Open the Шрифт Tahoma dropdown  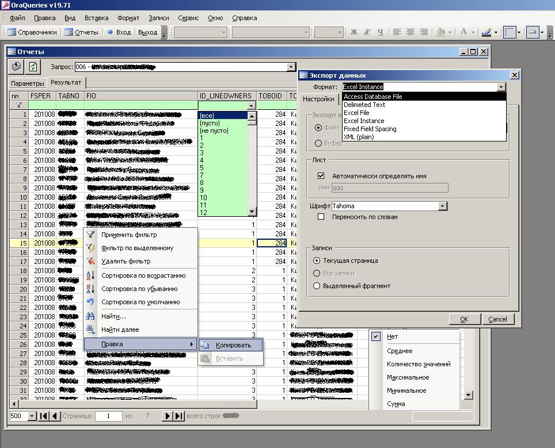click(x=442, y=206)
